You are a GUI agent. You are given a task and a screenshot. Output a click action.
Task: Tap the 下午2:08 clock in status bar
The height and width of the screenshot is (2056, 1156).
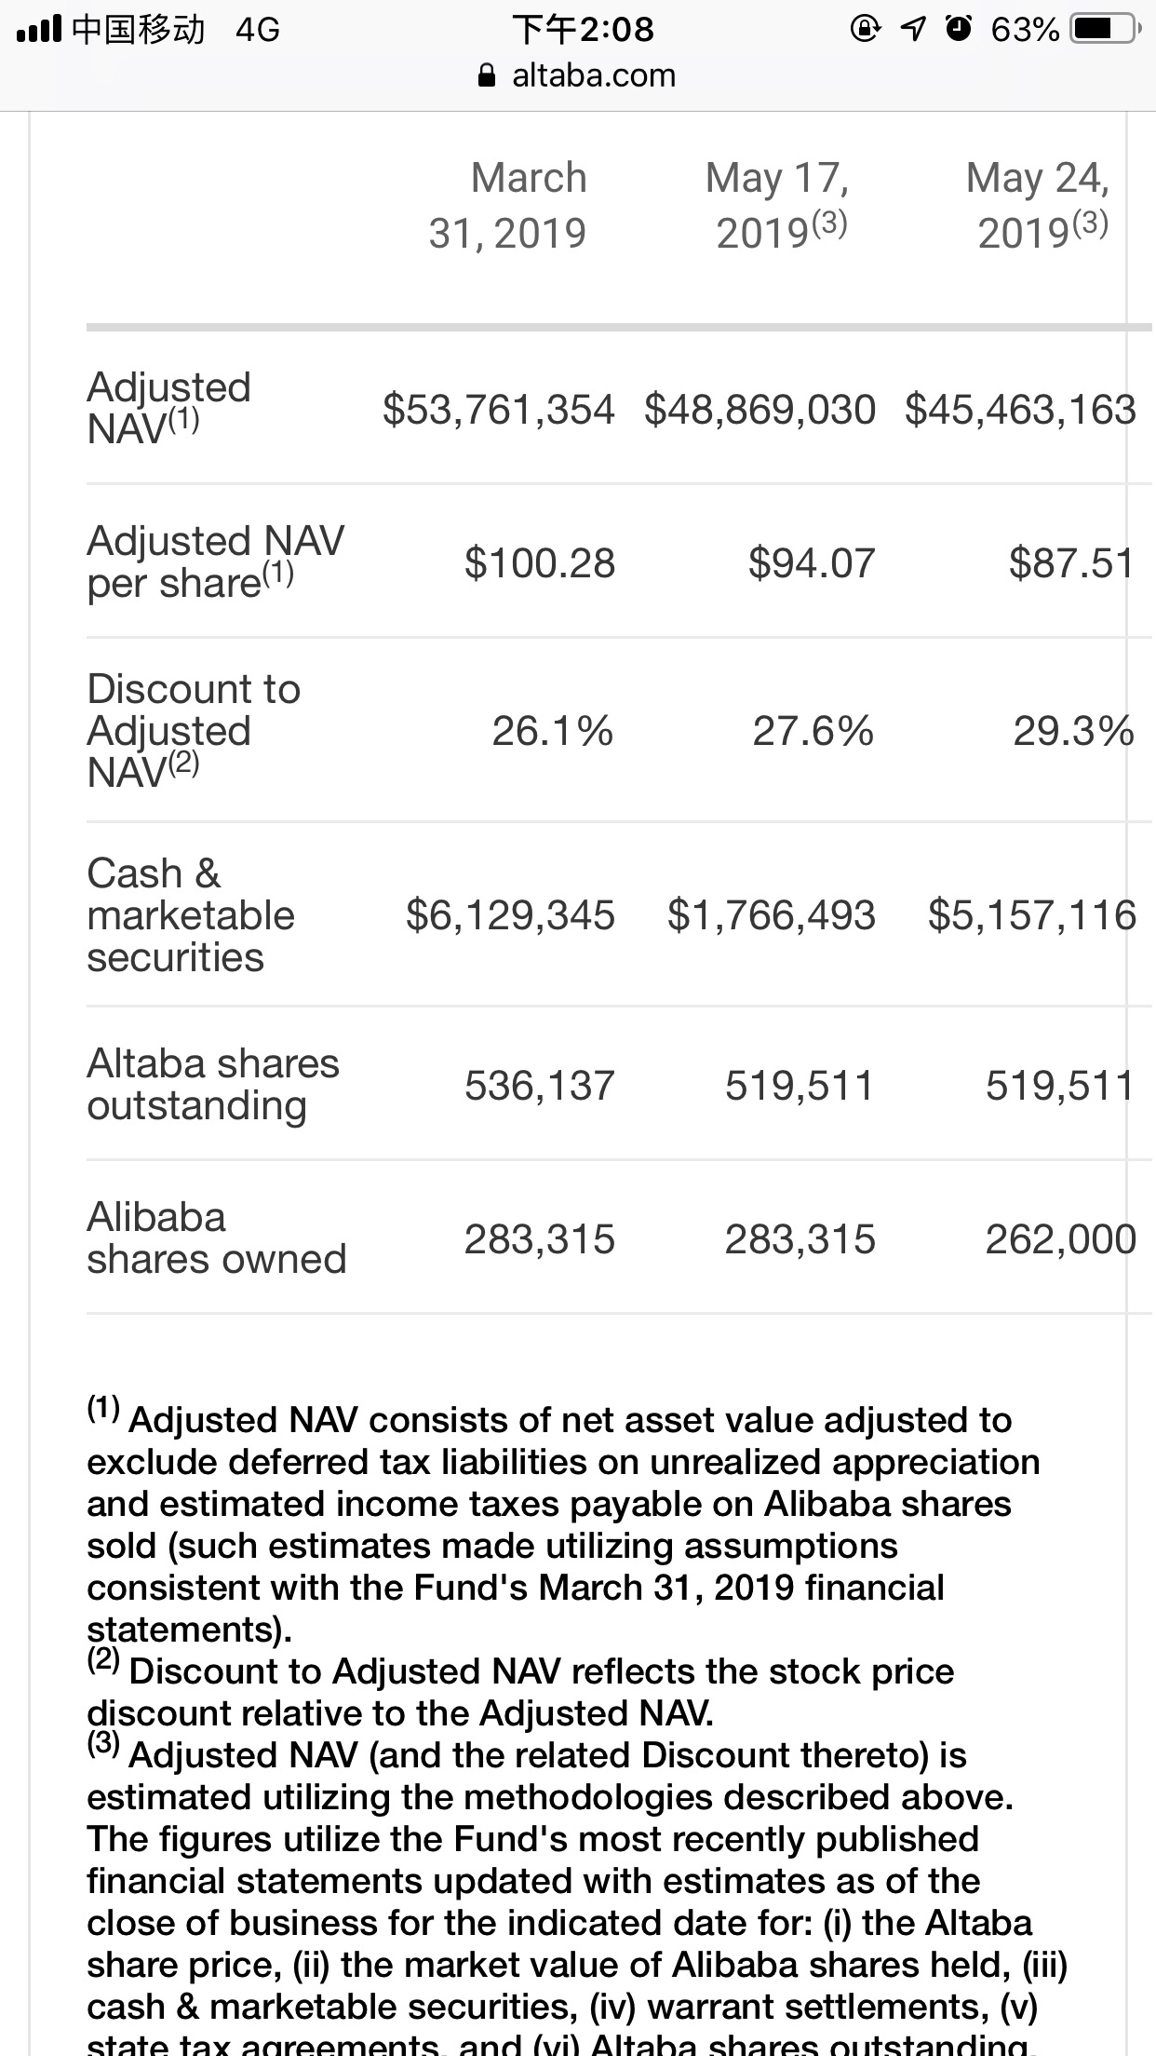pyautogui.click(x=584, y=30)
